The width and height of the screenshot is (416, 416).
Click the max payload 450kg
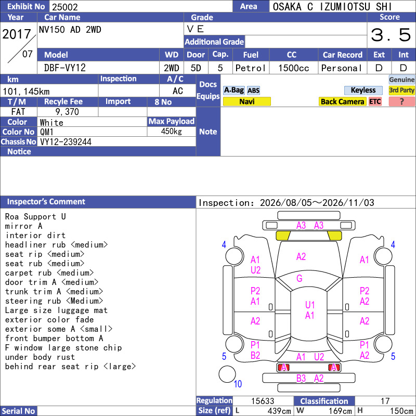point(172,132)
